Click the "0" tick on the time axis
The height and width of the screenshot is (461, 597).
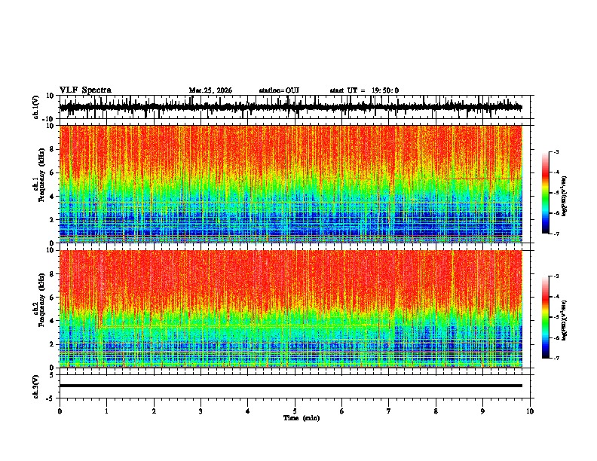pos(60,411)
